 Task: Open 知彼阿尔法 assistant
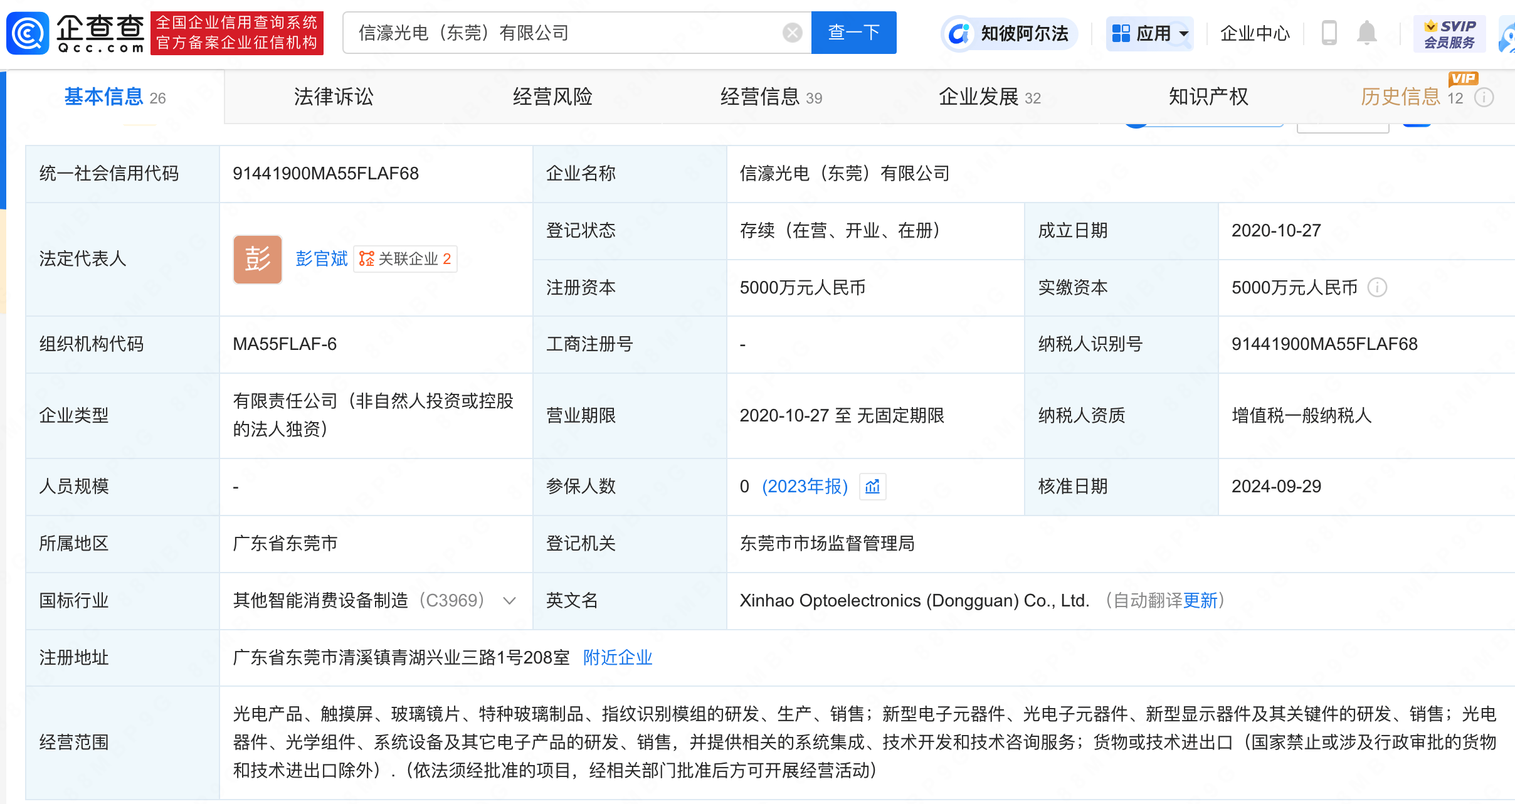click(1010, 33)
